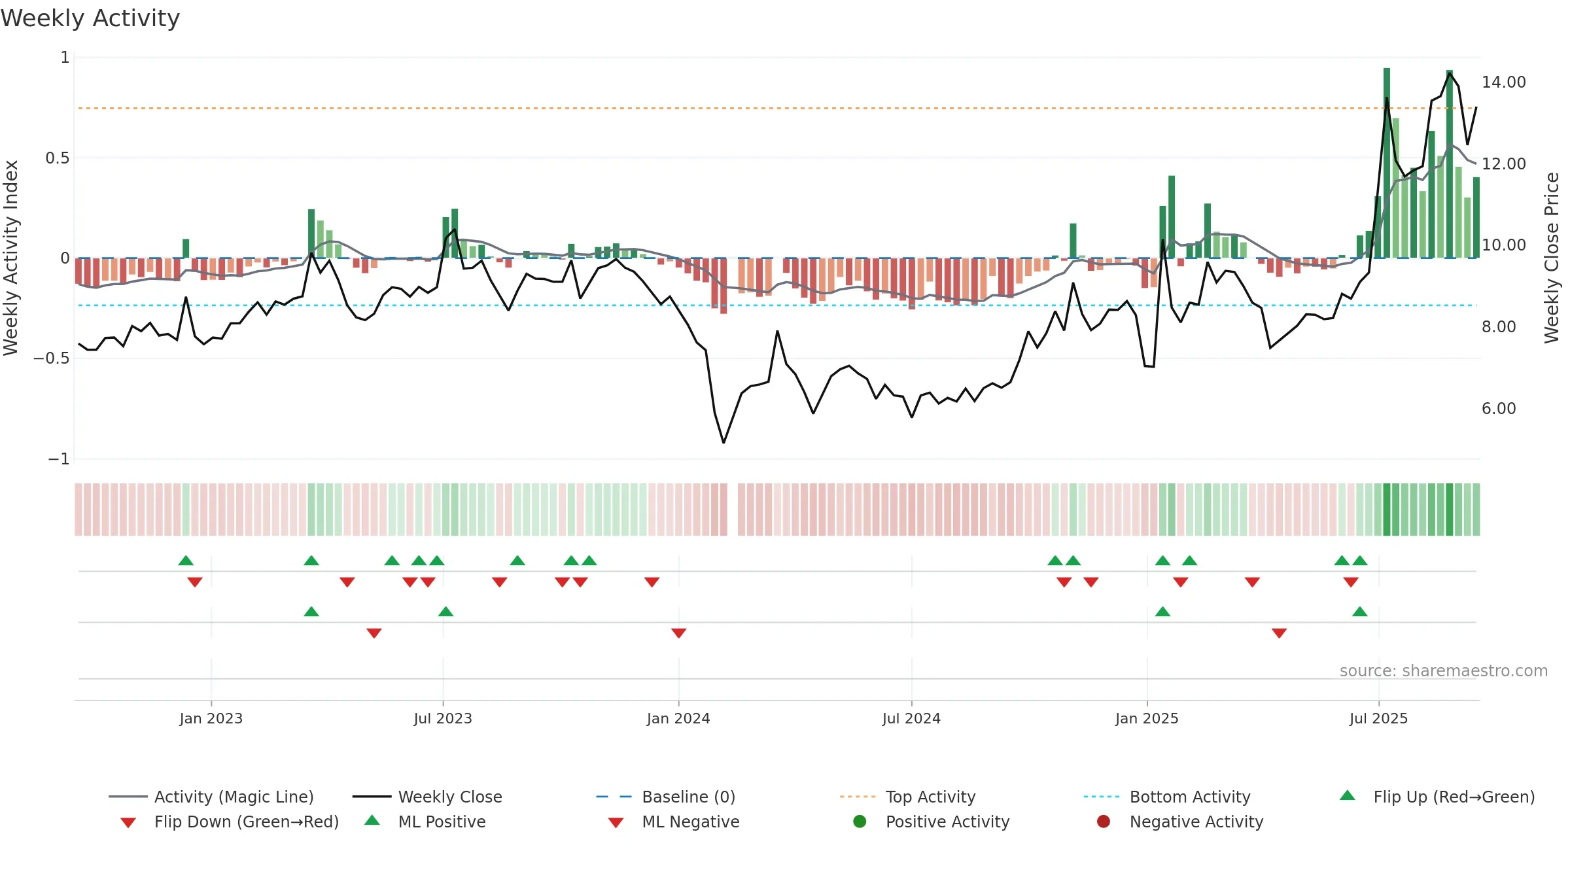Click the Jul 2023 x-axis label
This screenshot has width=1570, height=883.
click(x=443, y=718)
